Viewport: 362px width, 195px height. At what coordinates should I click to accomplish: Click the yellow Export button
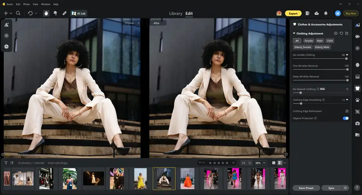click(293, 13)
